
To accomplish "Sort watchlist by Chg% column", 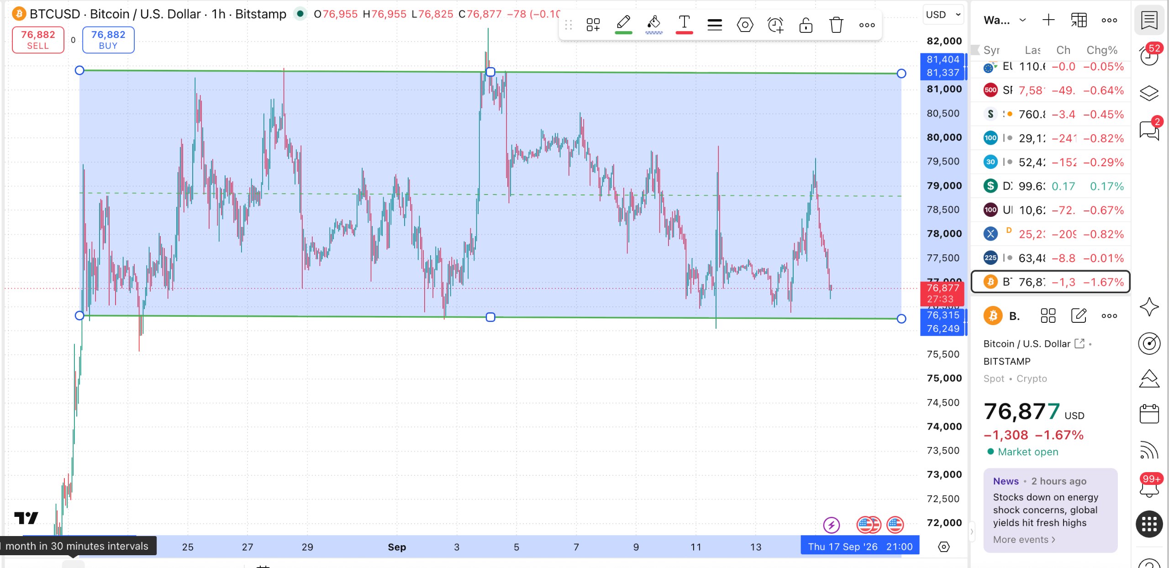I will 1101,50.
